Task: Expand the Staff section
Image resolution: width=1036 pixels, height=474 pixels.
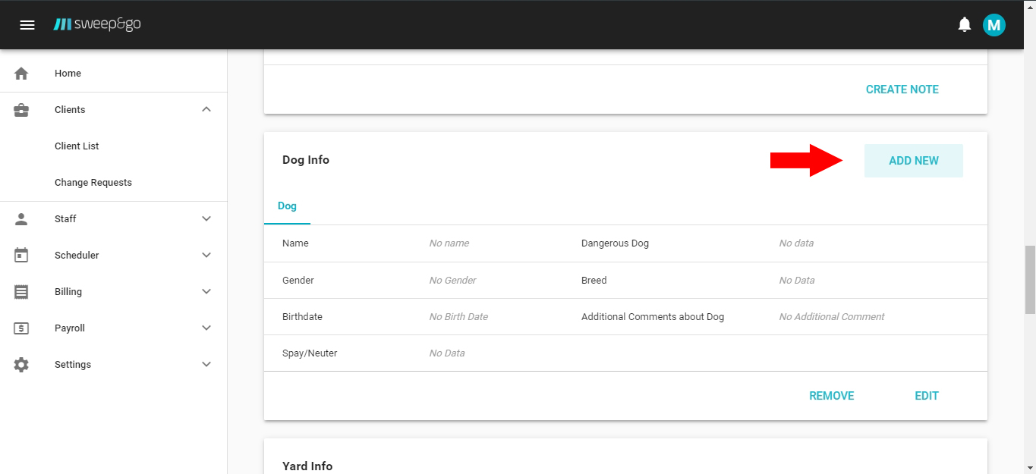Action: (x=206, y=218)
